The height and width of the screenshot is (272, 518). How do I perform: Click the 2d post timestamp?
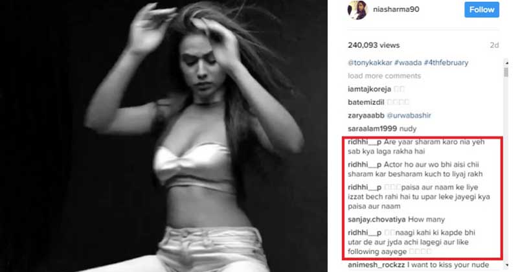(x=494, y=45)
